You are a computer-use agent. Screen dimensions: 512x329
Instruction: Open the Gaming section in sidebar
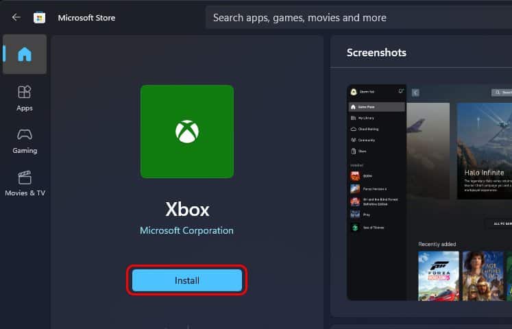[x=25, y=141]
